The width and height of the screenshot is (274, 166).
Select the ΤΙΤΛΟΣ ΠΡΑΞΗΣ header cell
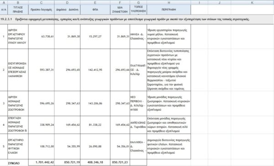(x=18, y=10)
